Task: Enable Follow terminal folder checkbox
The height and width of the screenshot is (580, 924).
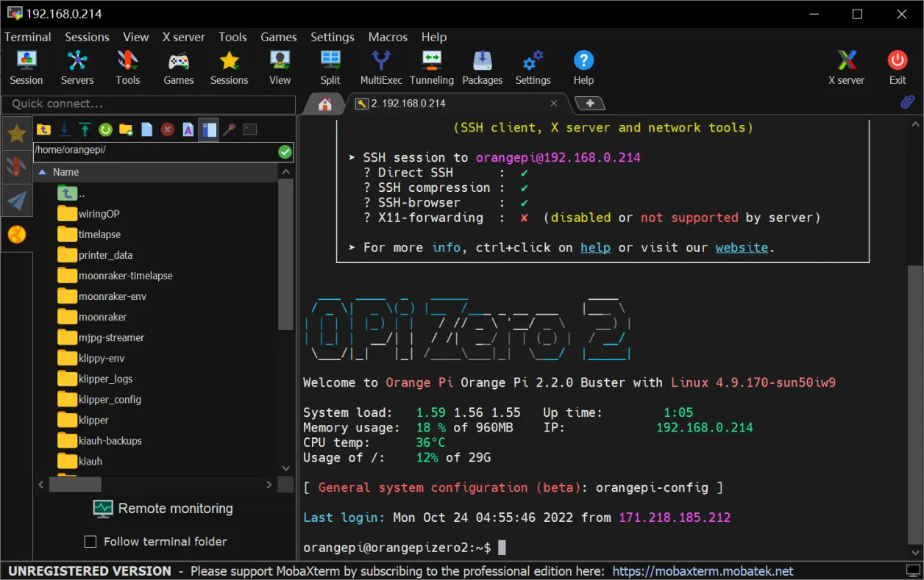Action: click(x=90, y=542)
